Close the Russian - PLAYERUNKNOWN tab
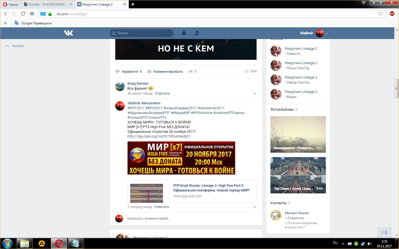This screenshot has width=399, height=249. pyautogui.click(x=71, y=4)
